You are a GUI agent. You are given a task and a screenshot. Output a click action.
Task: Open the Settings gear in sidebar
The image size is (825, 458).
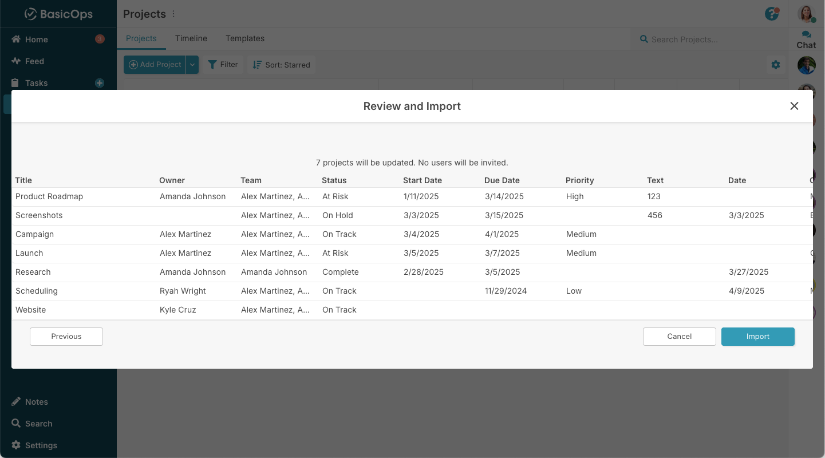click(16, 445)
